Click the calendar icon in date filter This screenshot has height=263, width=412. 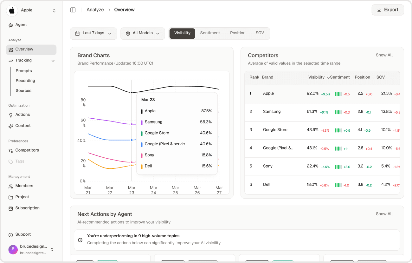pyautogui.click(x=77, y=33)
